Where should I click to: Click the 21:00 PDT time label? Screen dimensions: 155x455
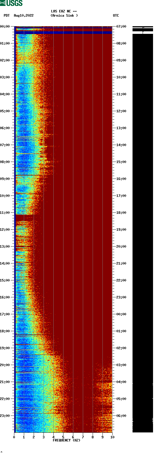pos(5,382)
